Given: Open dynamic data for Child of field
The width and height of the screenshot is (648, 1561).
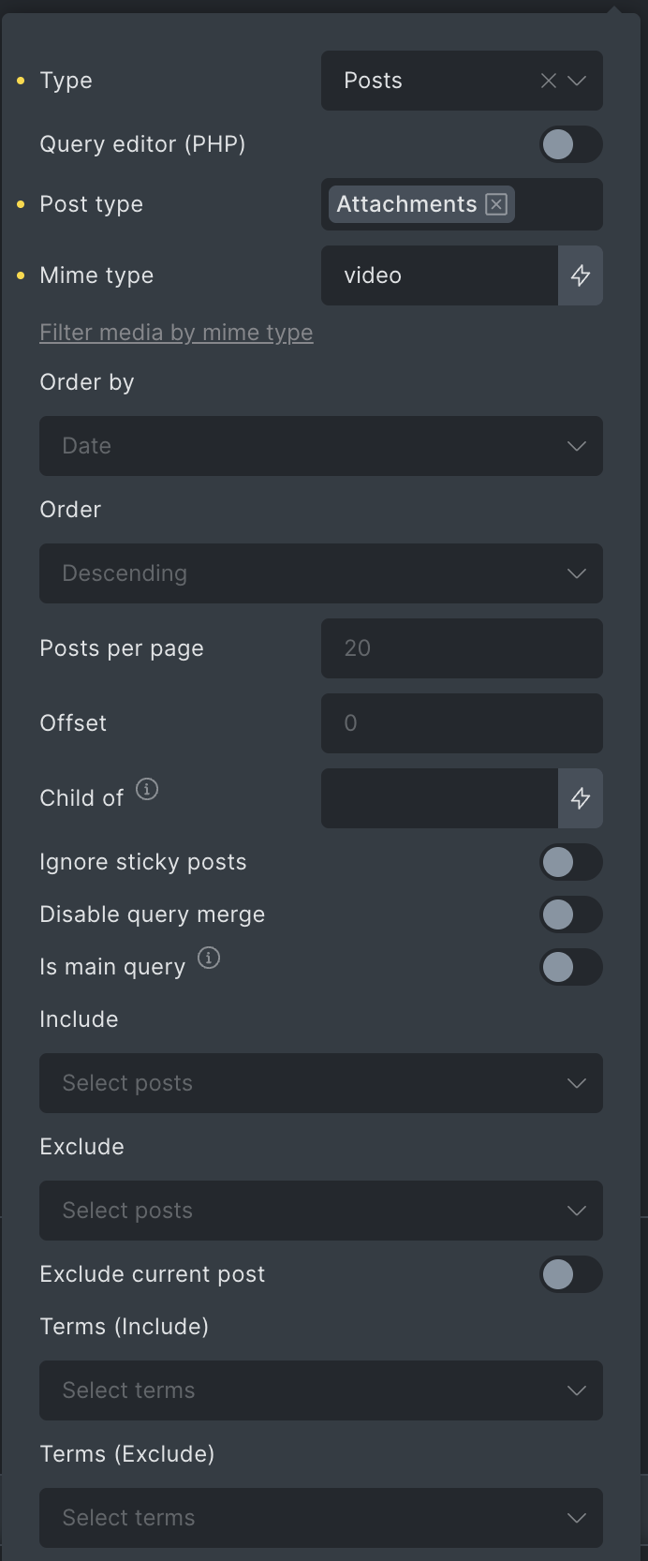Looking at the screenshot, I should 581,798.
